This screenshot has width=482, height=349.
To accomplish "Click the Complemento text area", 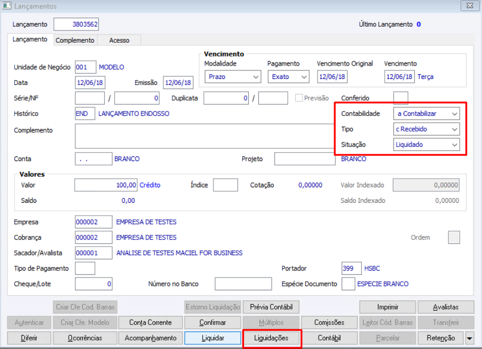I will 206,136.
